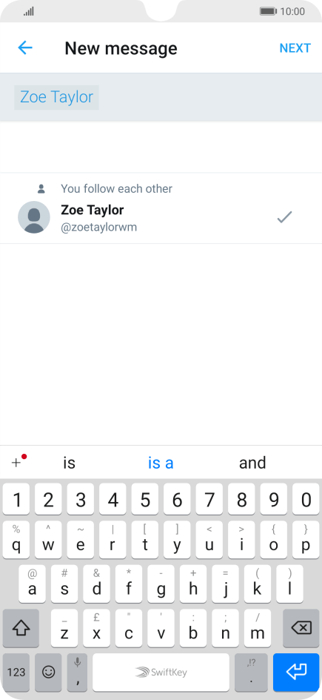
Task: Tap the letter q key
Action: pyautogui.click(x=16, y=540)
